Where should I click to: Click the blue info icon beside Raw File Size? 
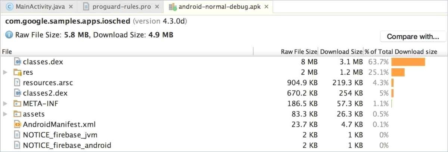click(x=9, y=35)
